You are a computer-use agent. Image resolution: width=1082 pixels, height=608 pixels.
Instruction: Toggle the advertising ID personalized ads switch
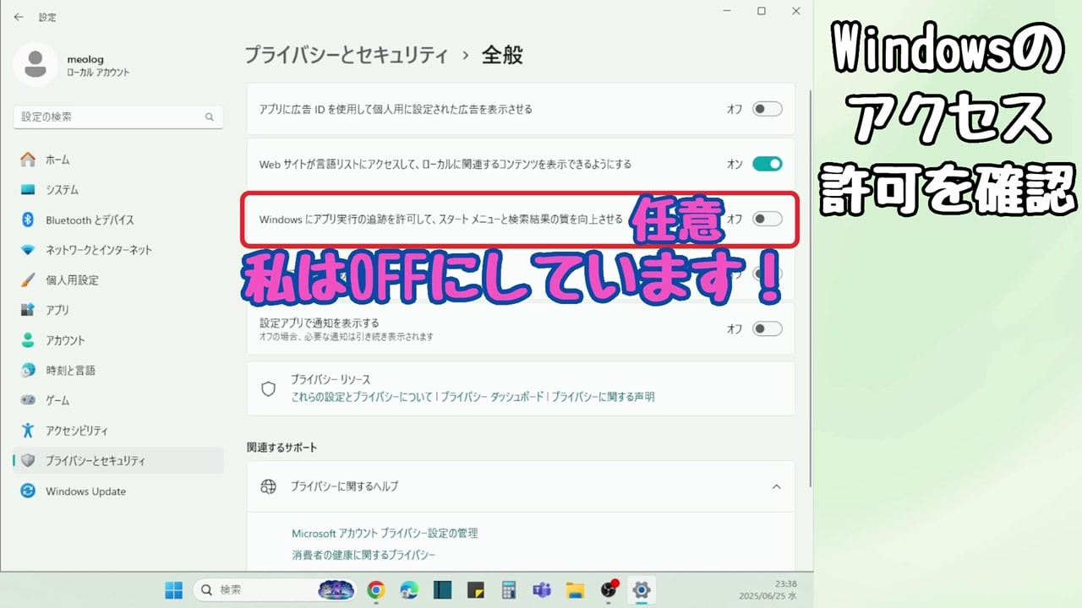[x=768, y=109]
